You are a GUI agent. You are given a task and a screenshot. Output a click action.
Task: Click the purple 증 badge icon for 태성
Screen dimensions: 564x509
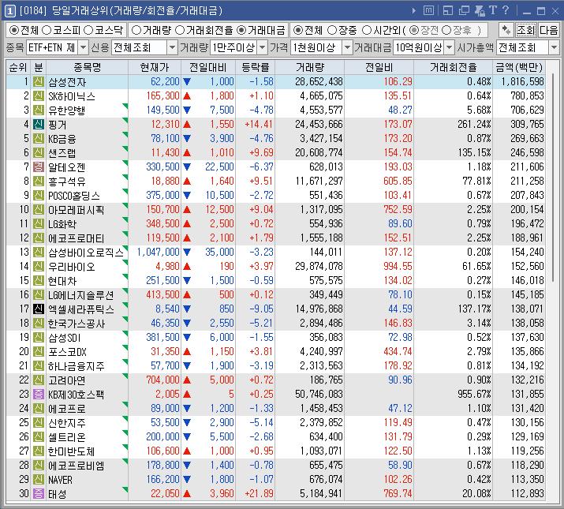39,493
